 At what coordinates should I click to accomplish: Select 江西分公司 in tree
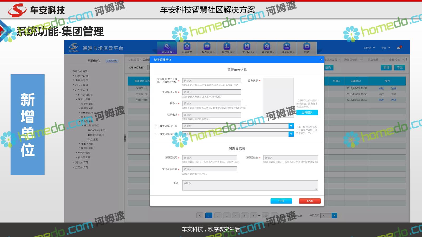tap(81, 167)
